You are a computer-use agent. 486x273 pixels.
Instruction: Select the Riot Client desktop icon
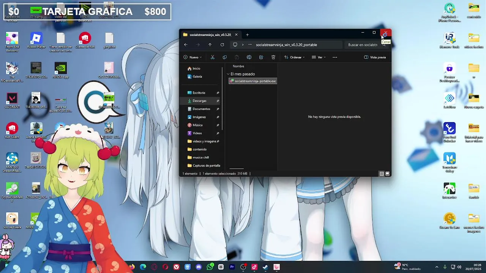(x=12, y=131)
